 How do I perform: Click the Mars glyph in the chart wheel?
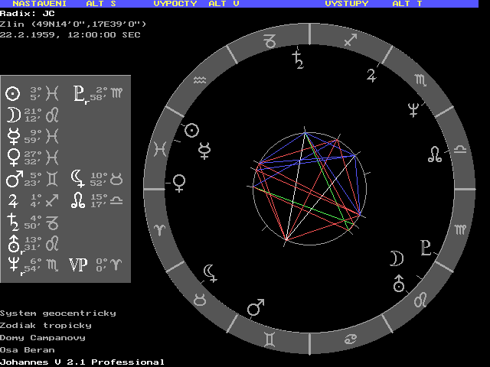coord(255,308)
